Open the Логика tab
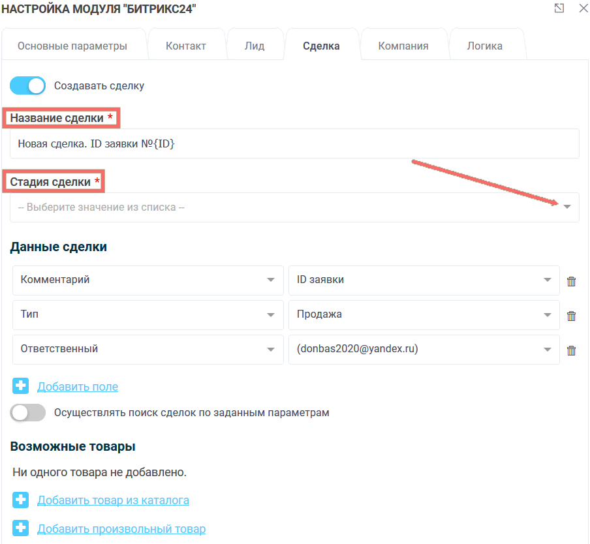This screenshot has width=590, height=544. click(484, 46)
